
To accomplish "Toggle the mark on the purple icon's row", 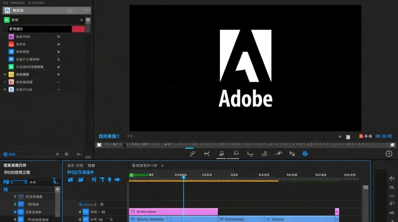I will pyautogui.click(x=59, y=37).
